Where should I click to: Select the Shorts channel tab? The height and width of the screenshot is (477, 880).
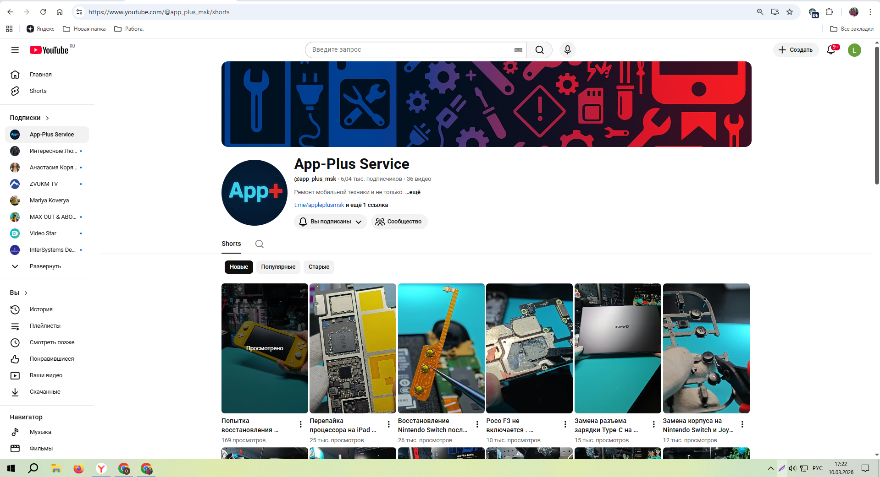[231, 244]
